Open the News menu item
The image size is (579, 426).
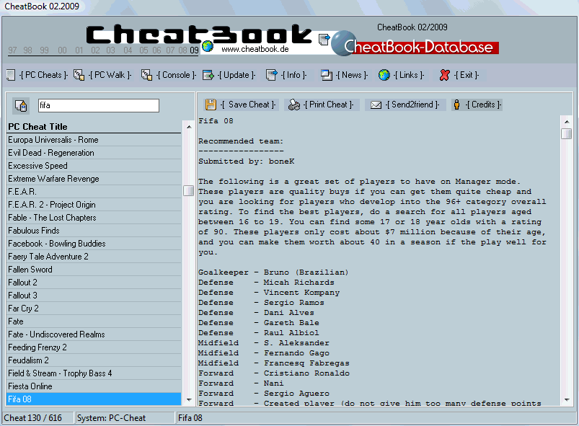(352, 75)
